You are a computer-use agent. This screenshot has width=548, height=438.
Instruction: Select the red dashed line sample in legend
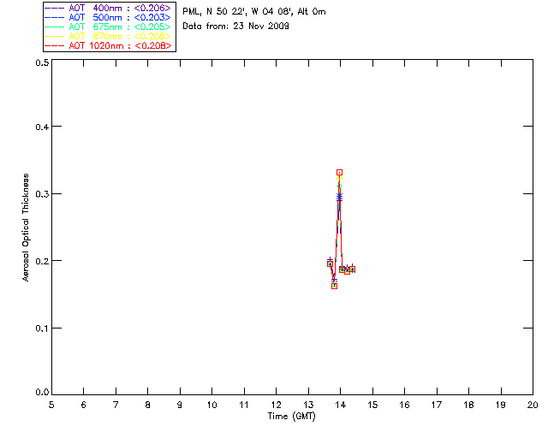coord(55,45)
